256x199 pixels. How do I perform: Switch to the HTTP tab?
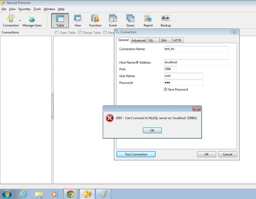coord(178,40)
